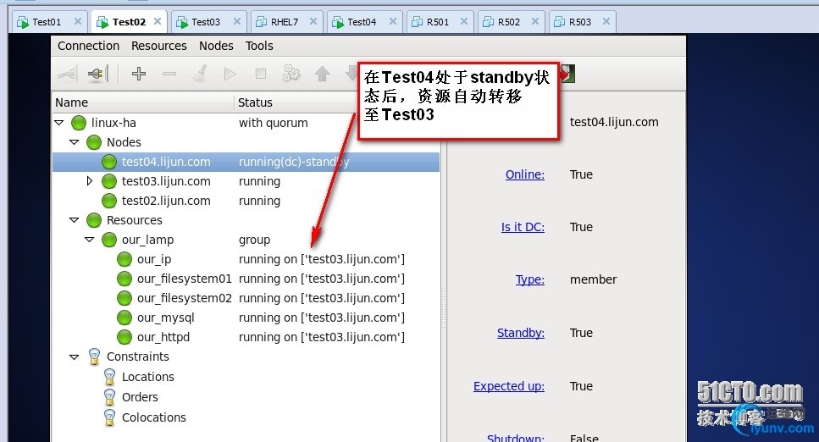Image resolution: width=819 pixels, height=442 pixels.
Task: Open the Resources menu
Action: point(158,46)
